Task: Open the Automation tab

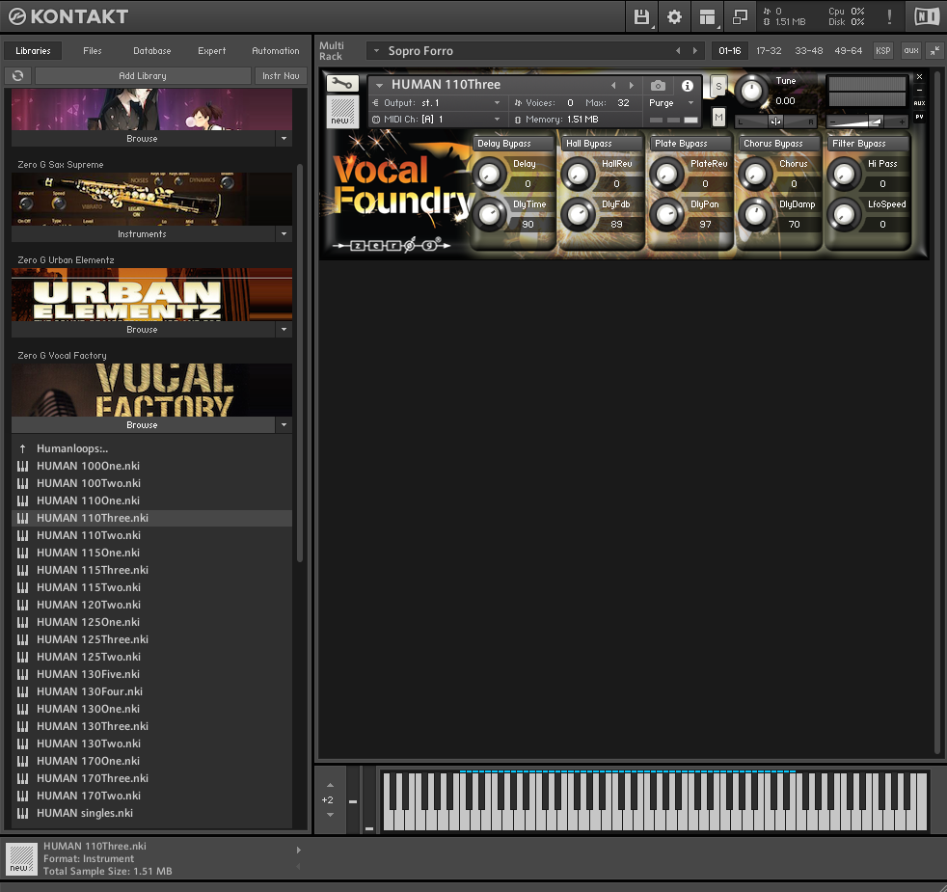Action: pos(276,51)
